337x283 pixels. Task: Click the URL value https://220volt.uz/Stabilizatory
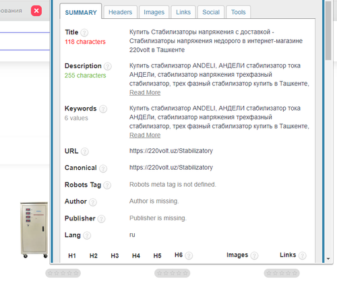[171, 151]
